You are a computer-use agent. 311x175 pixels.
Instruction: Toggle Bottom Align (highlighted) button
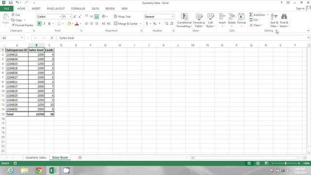(x=97, y=17)
